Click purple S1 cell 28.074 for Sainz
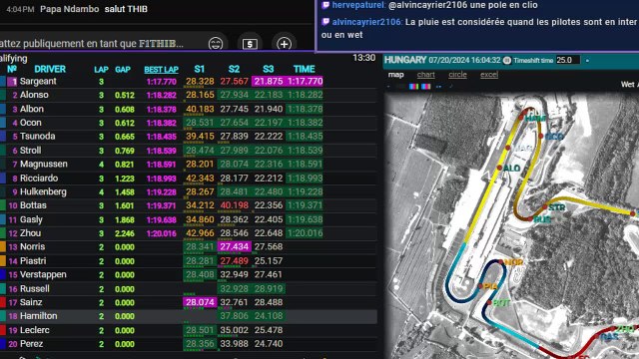This screenshot has width=639, height=359. [200, 302]
